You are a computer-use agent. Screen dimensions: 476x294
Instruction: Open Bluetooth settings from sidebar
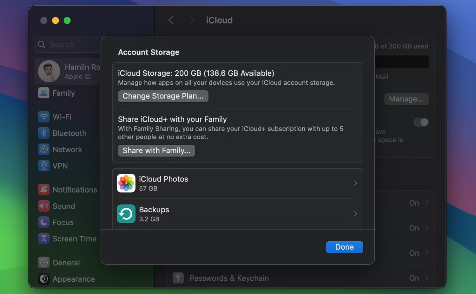click(x=43, y=133)
